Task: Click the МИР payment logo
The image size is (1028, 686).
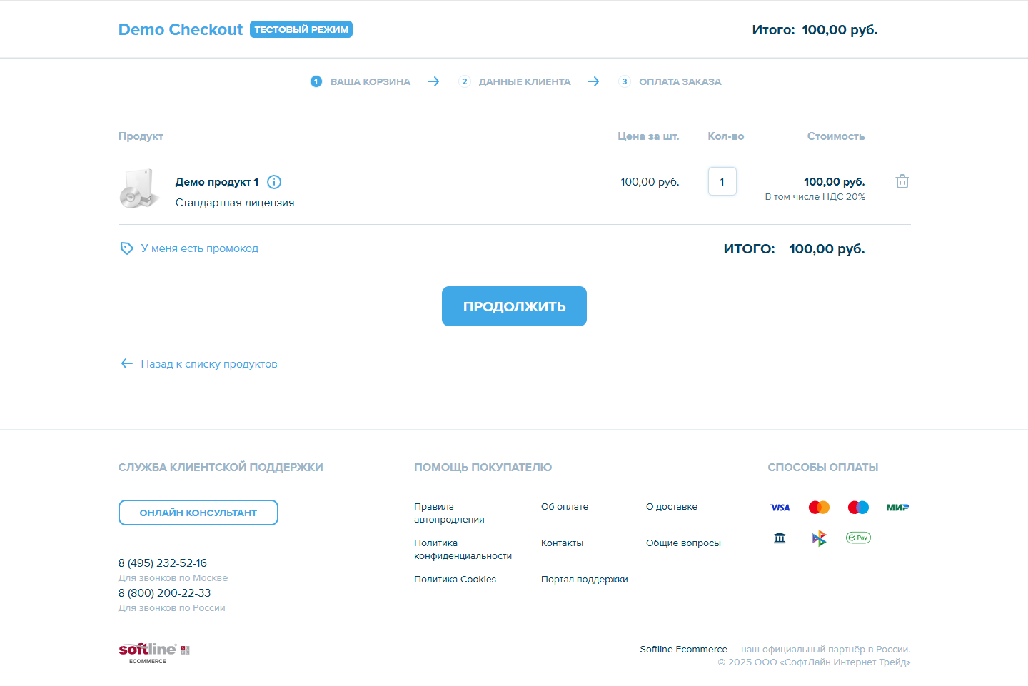Action: tap(897, 508)
